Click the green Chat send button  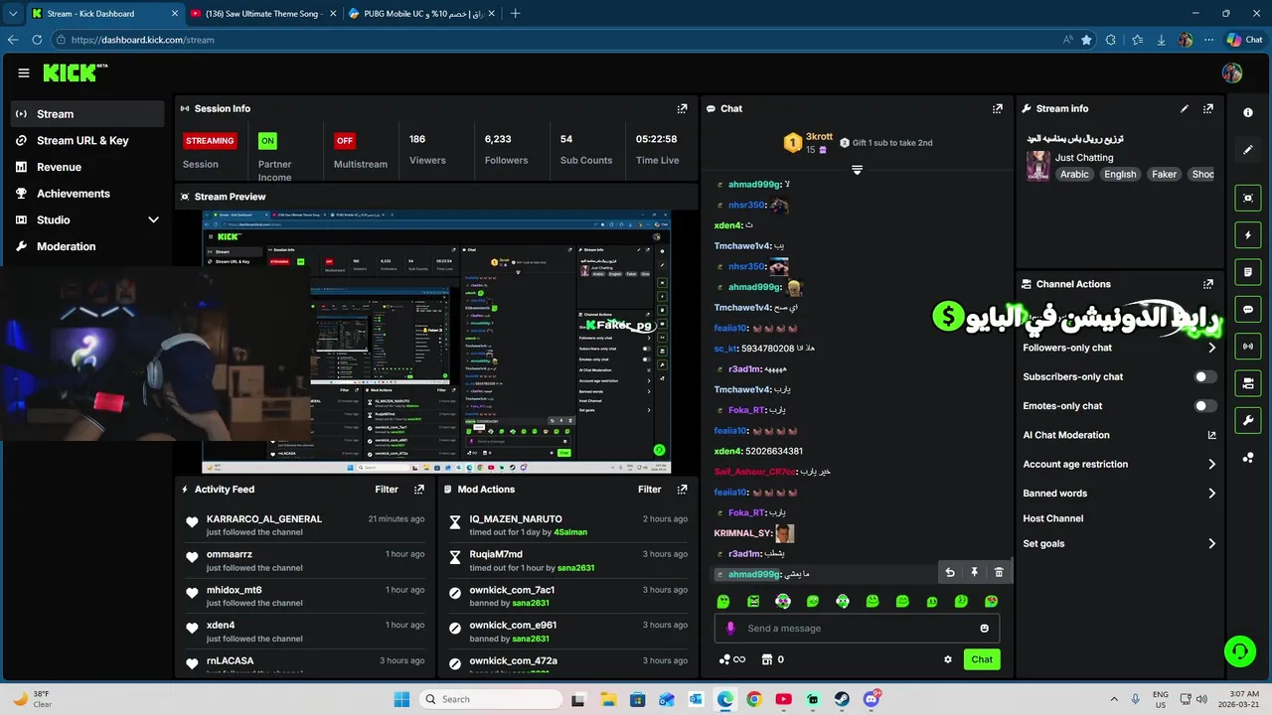[982, 659]
